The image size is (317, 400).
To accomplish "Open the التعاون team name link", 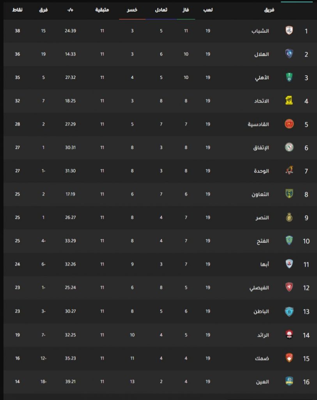I will pos(260,195).
